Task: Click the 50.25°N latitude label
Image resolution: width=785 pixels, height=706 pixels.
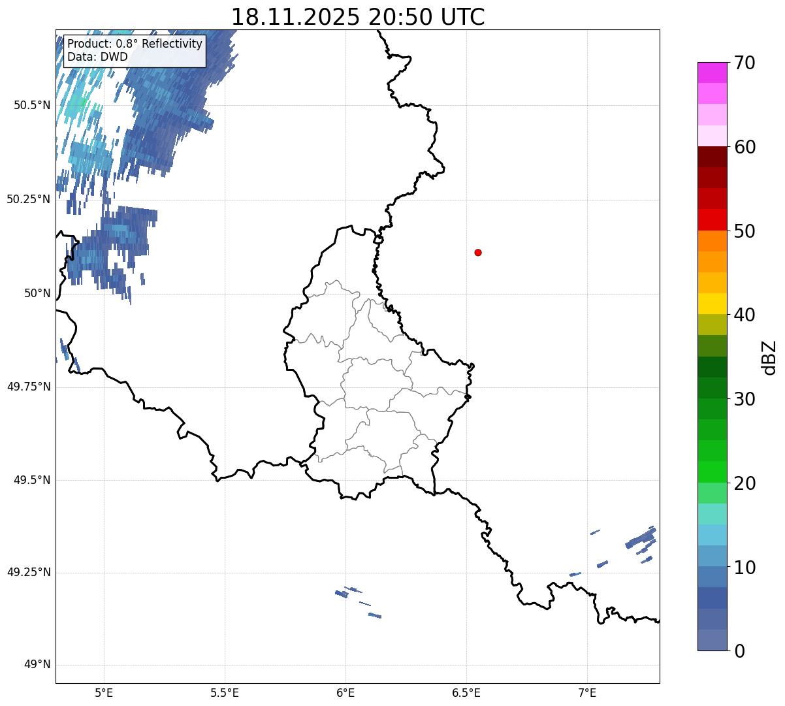Action: click(28, 199)
